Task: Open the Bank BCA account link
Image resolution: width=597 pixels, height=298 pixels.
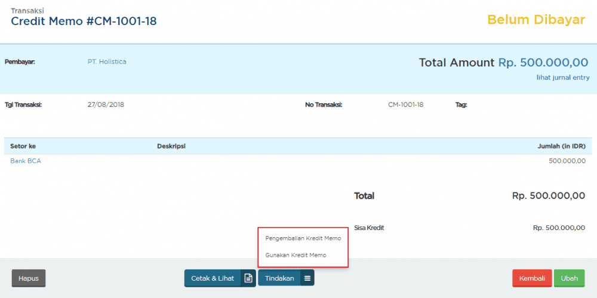Action: pos(26,161)
